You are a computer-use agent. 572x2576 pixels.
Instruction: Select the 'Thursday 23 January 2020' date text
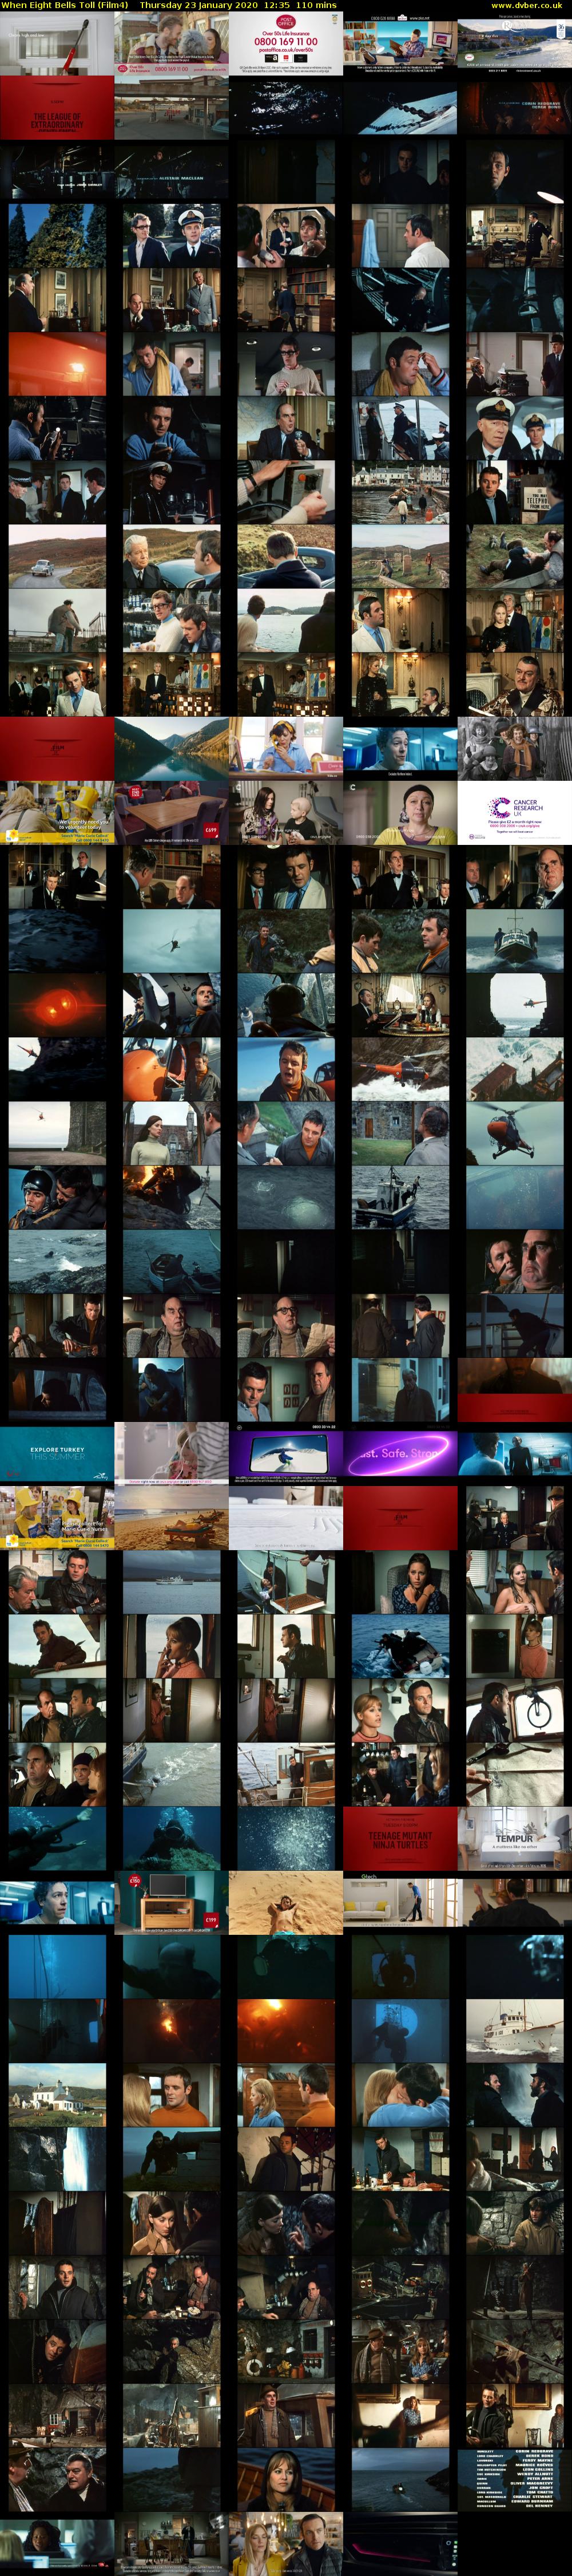(198, 5)
